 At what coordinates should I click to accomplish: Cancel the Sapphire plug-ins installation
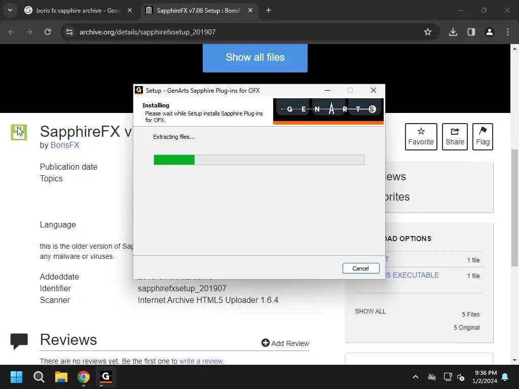coord(361,268)
